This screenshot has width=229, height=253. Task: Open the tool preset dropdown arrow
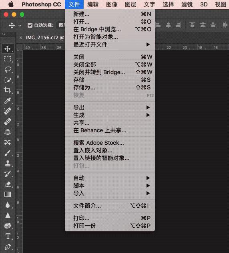pyautogui.click(x=20, y=26)
